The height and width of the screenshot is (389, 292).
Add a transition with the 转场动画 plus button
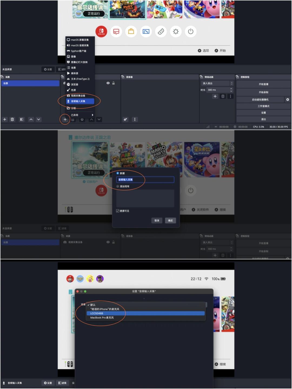(215, 96)
